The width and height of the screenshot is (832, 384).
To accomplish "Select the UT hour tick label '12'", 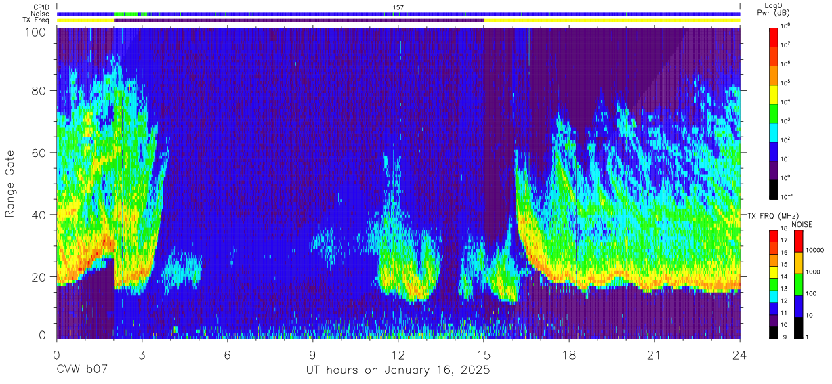I will 398,354.
